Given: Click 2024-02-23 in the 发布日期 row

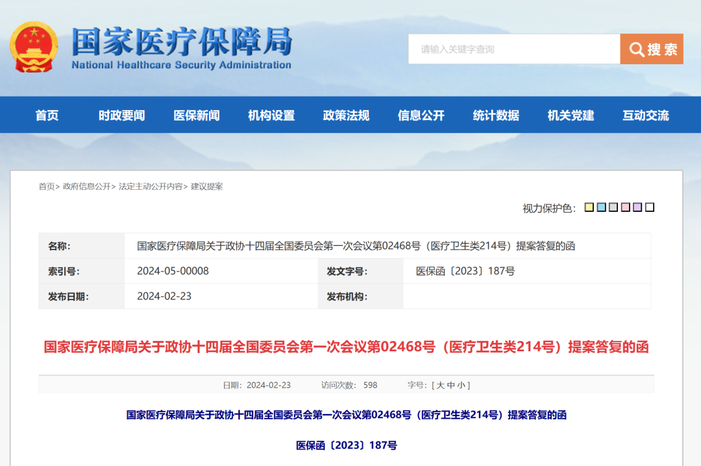Looking at the screenshot, I should [x=164, y=296].
